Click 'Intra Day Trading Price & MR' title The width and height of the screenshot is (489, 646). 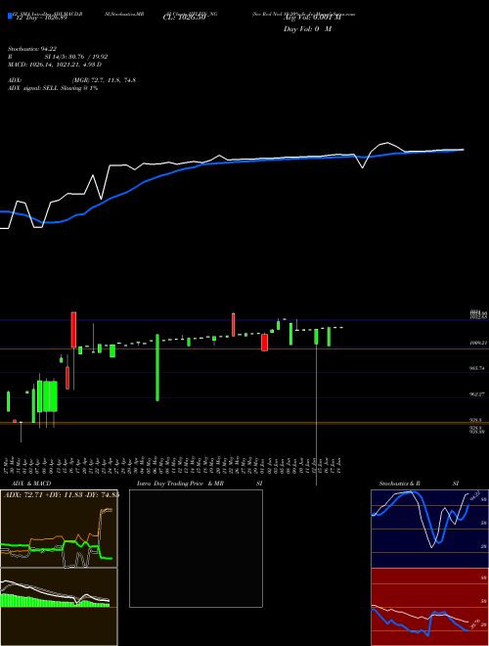(180, 484)
